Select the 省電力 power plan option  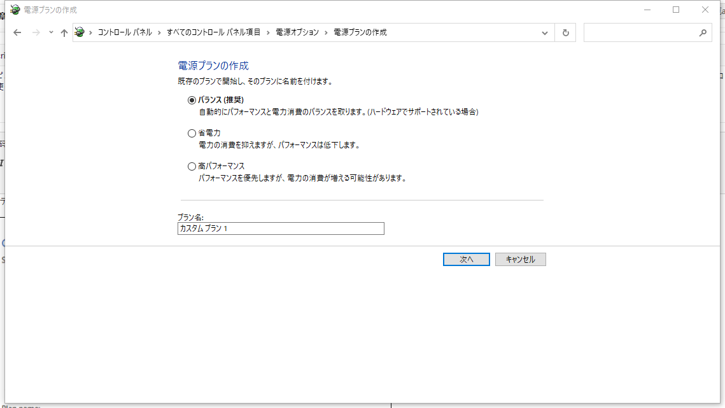(x=192, y=132)
